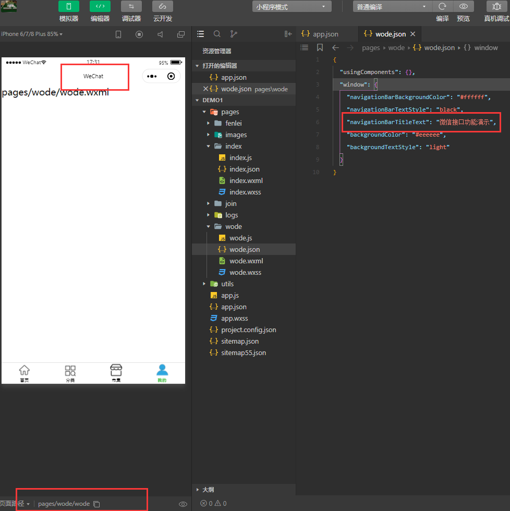Expand the 大纲 outline section
This screenshot has width=510, height=511.
pyautogui.click(x=197, y=490)
